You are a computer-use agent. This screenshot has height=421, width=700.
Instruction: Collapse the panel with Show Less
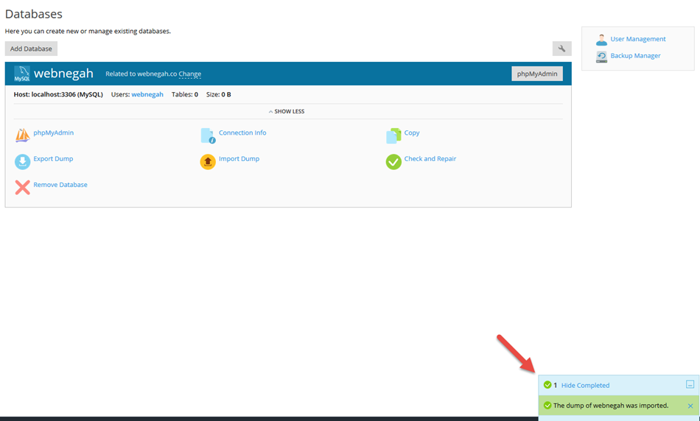[x=287, y=112]
